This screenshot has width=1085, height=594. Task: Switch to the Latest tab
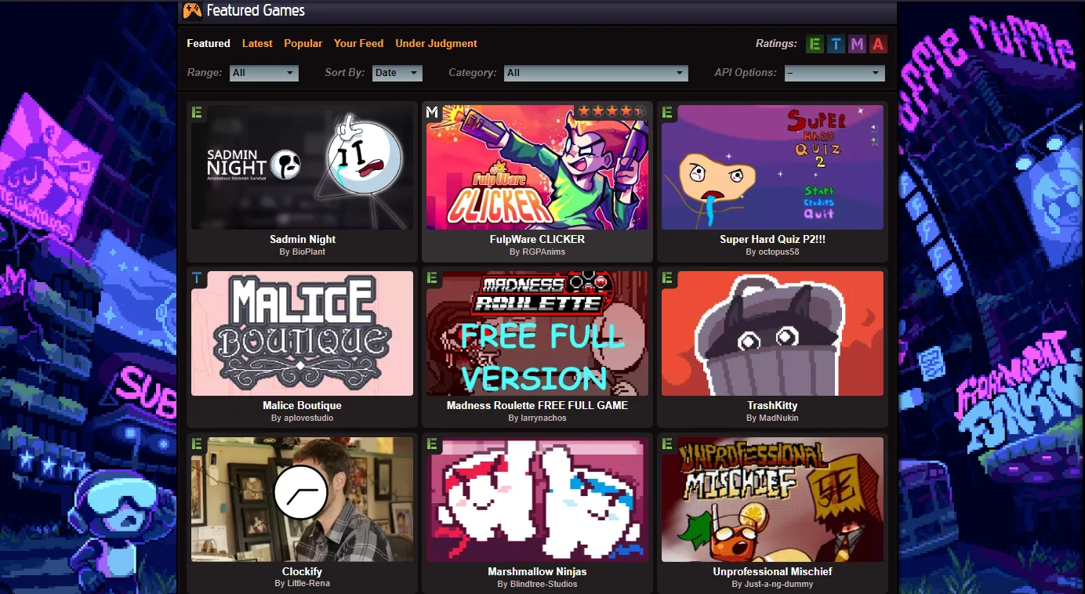pyautogui.click(x=257, y=44)
